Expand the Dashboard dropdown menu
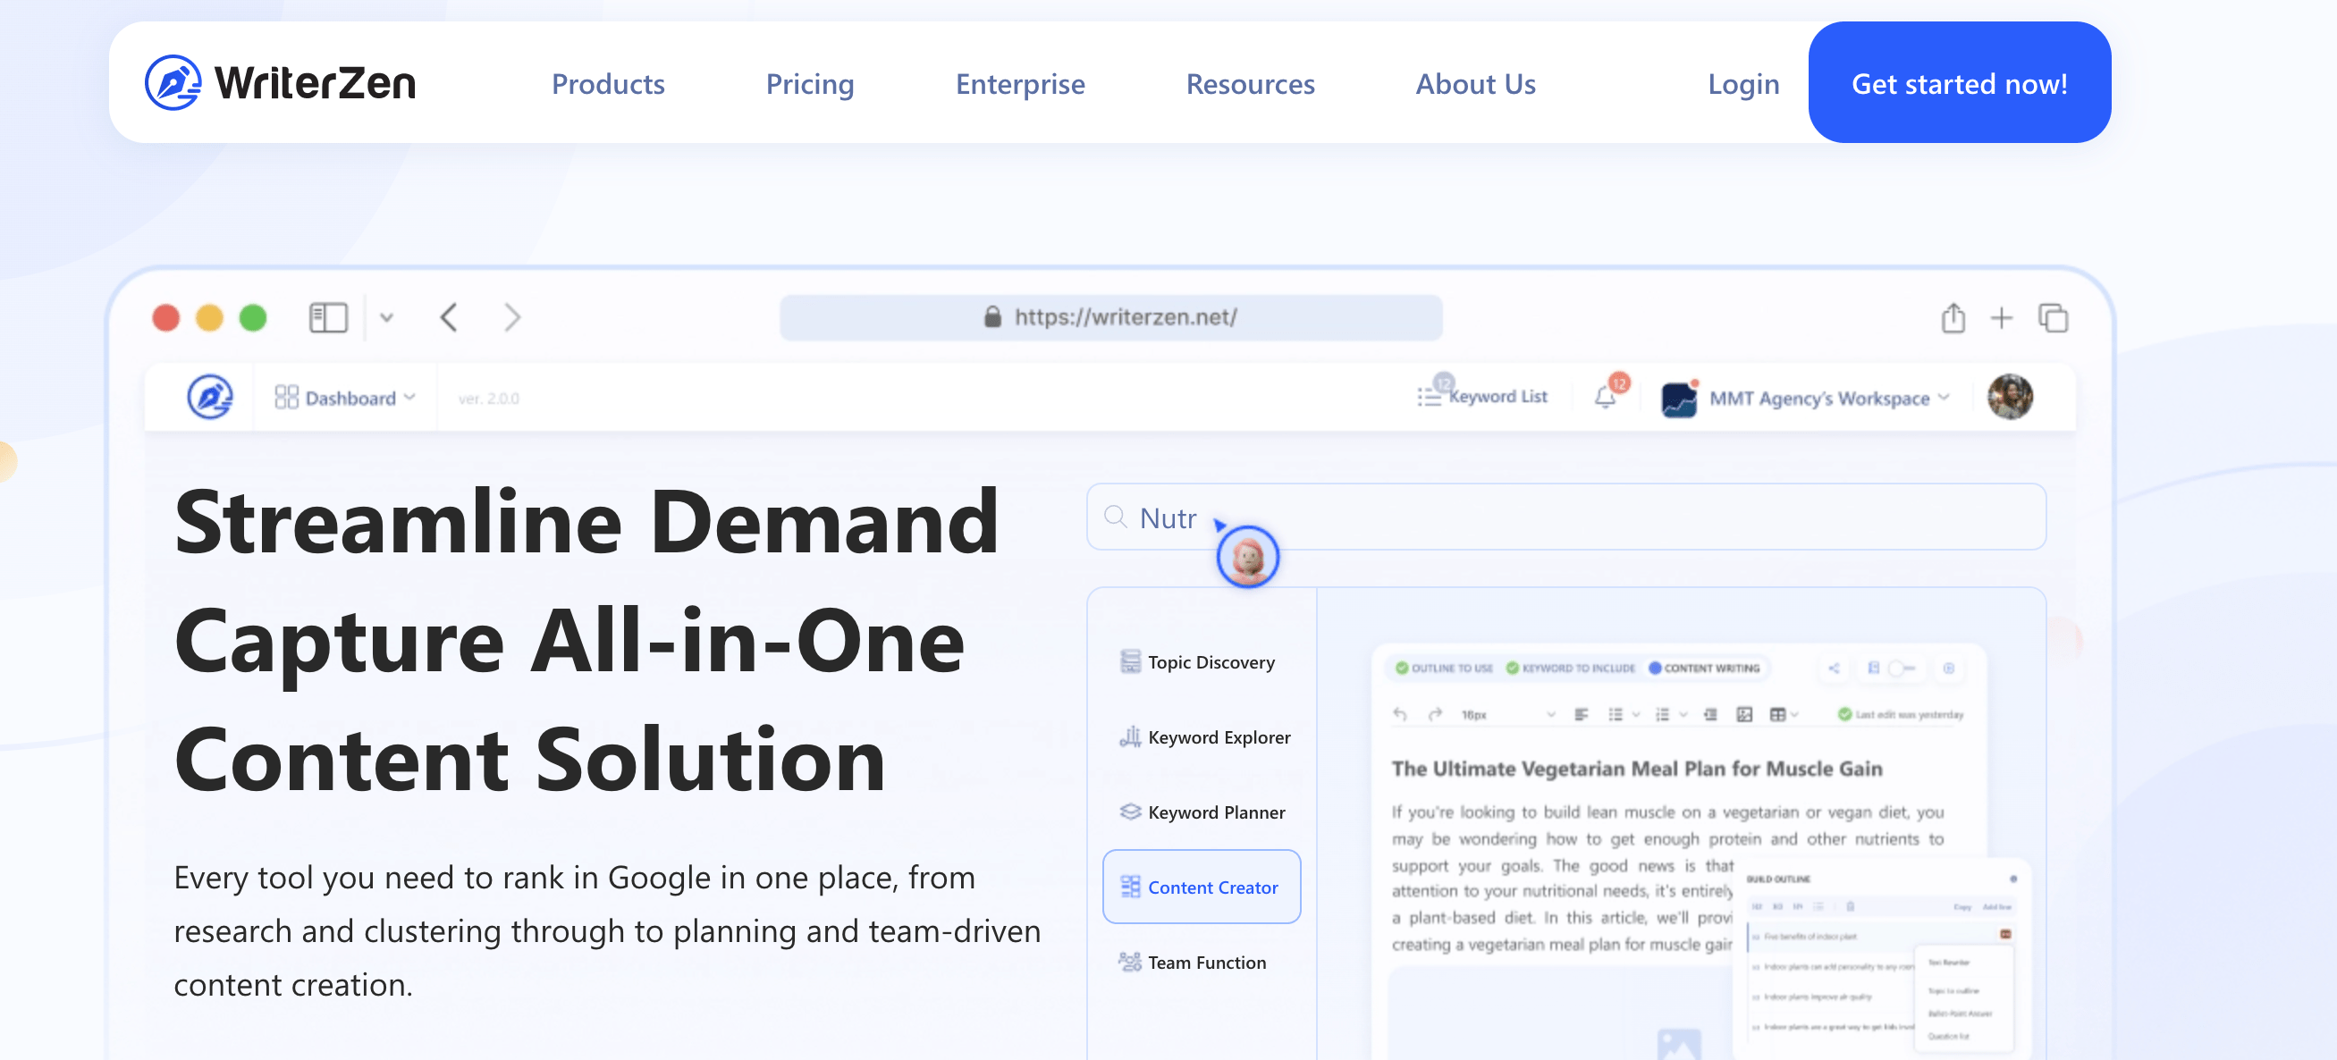Image resolution: width=2337 pixels, height=1060 pixels. 344,398
